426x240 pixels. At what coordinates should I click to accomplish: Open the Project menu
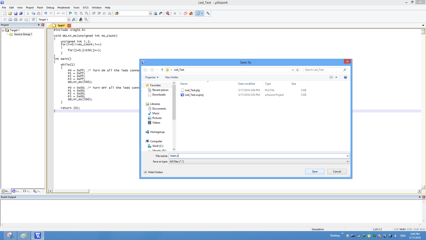tap(30, 7)
